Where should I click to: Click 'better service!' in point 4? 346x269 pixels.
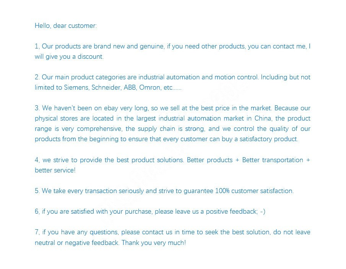[55, 170]
